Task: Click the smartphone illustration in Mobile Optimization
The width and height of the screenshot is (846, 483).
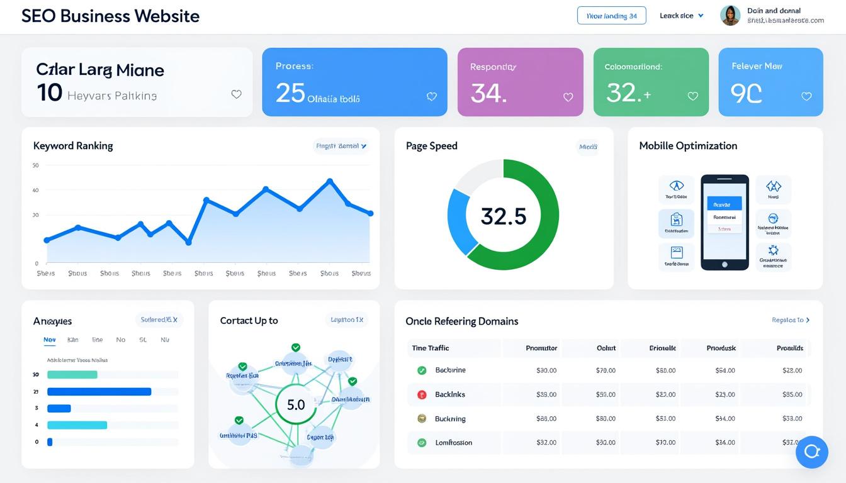Action: point(725,222)
